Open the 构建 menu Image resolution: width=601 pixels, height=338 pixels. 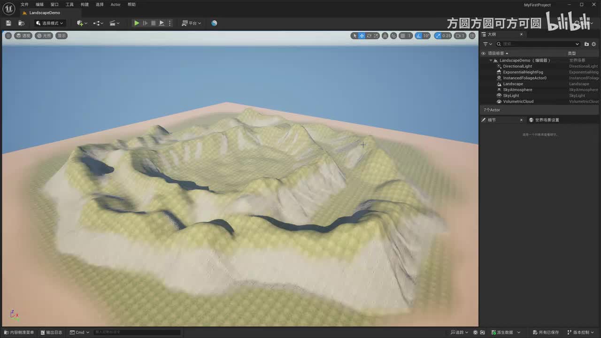(85, 5)
